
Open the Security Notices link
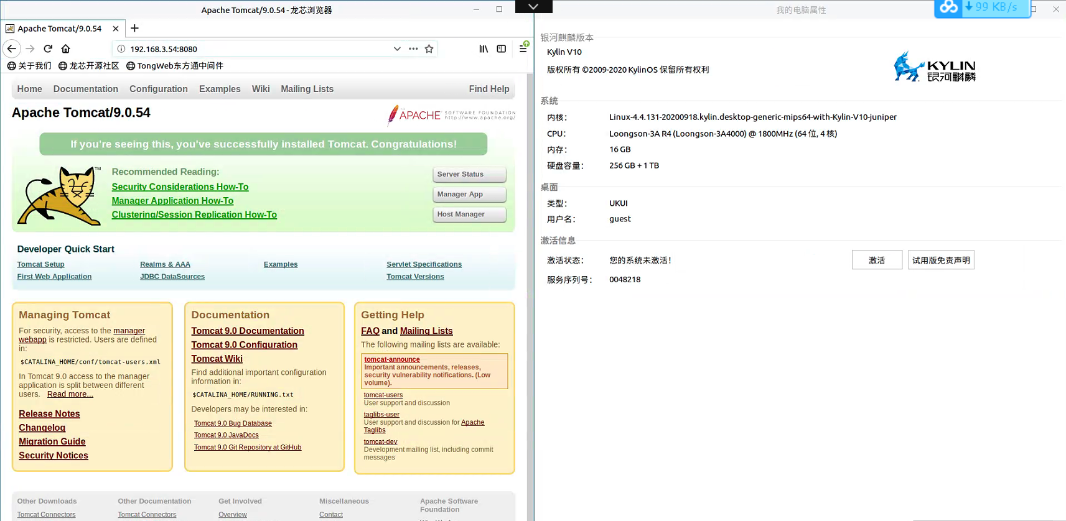54,456
